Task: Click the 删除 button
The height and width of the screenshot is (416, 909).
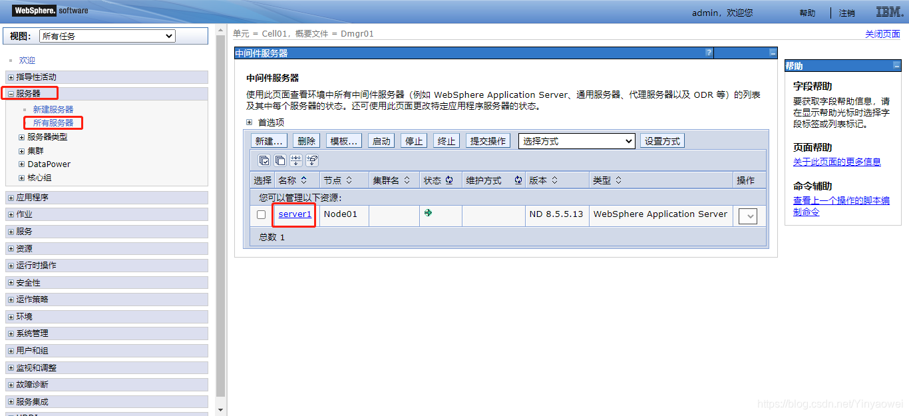Action: tap(307, 141)
